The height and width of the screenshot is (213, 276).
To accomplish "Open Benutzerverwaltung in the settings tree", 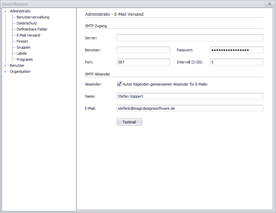I will click(x=33, y=17).
